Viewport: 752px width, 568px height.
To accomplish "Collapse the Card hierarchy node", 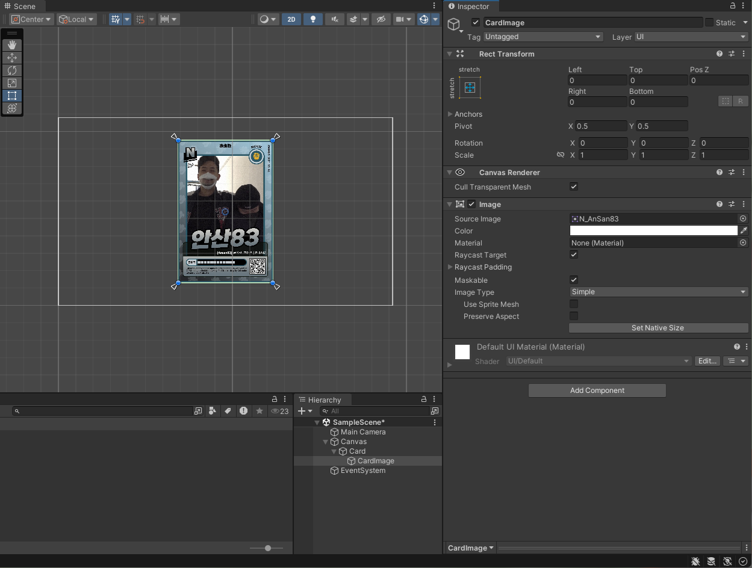I will 335,451.
